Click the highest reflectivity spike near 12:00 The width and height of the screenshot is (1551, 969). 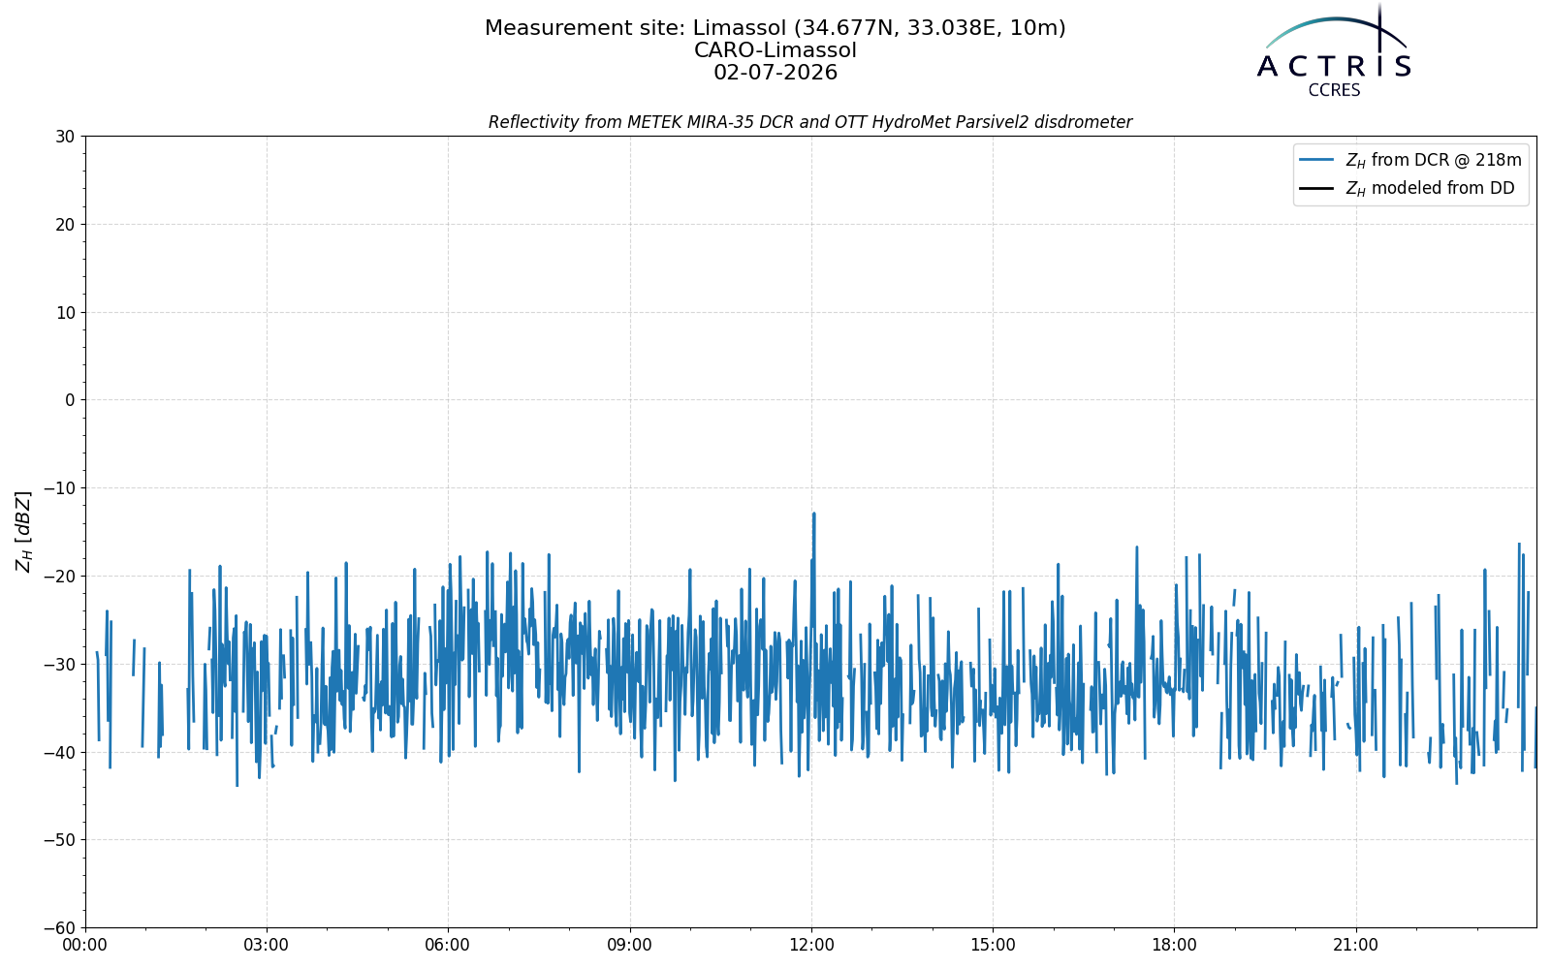tap(814, 515)
